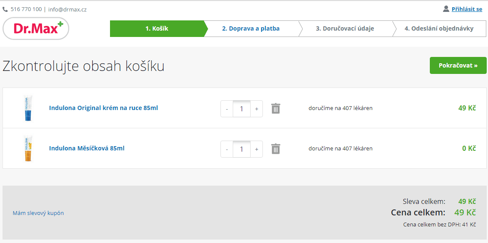
Task: Click the Sleva celkem label
Action: pyautogui.click(x=424, y=202)
